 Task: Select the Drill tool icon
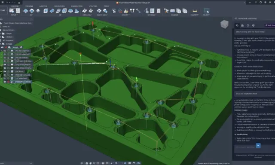84,11
